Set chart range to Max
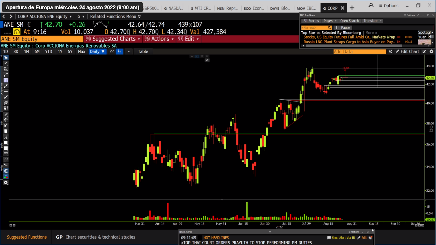This screenshot has height=245, width=436. click(x=82, y=51)
